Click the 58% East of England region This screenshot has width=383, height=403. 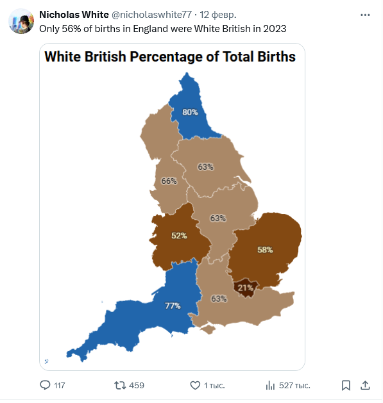(x=265, y=250)
